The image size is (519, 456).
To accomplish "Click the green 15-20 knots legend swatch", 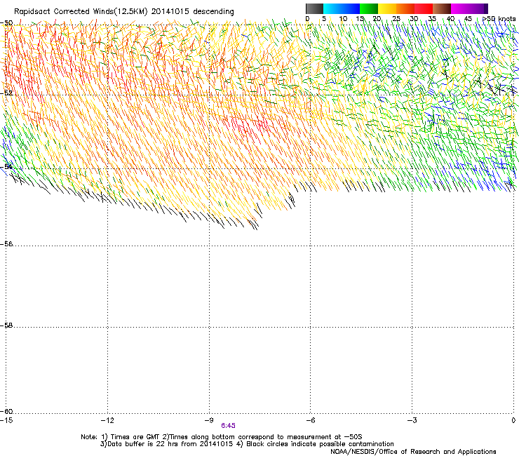I will pyautogui.click(x=369, y=8).
